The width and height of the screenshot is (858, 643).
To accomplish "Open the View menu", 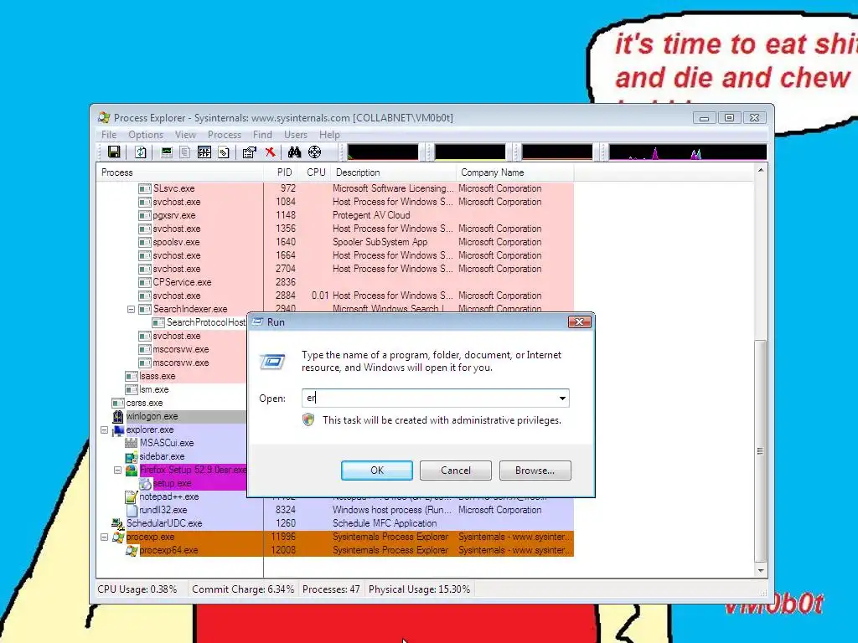I will pos(185,135).
